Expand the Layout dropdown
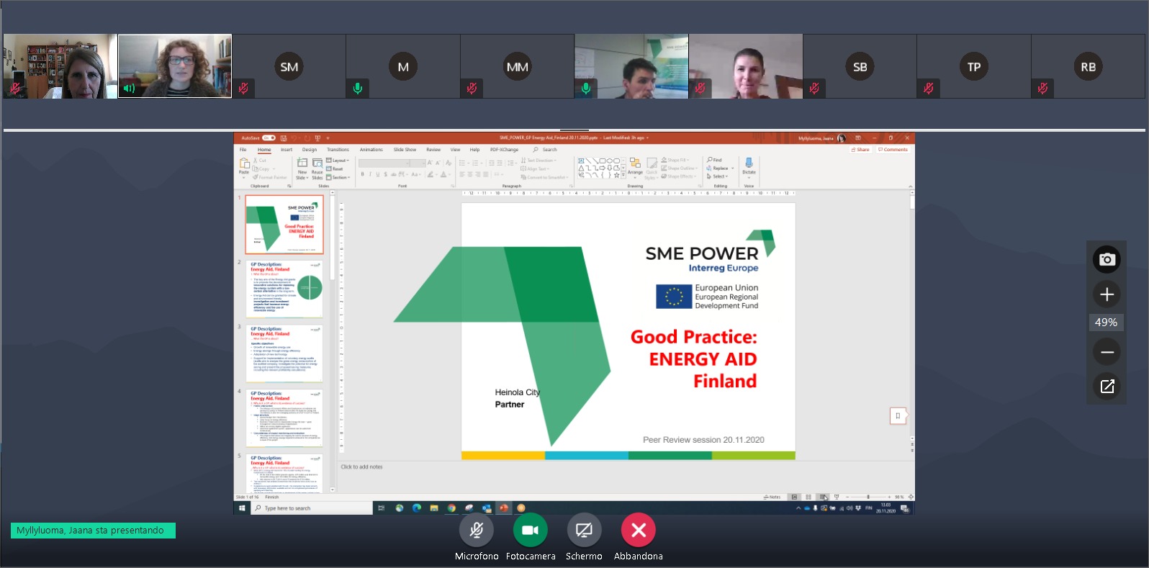This screenshot has height=568, width=1149. click(x=338, y=161)
